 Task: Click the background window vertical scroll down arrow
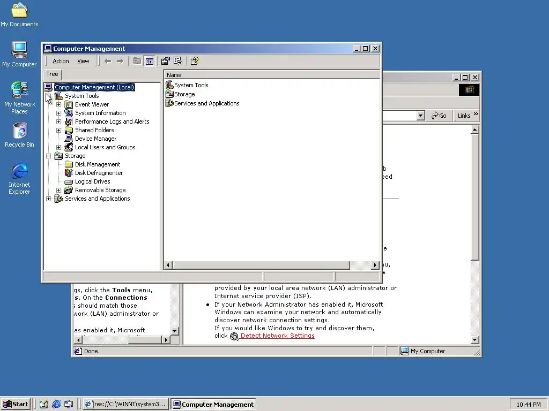475,340
